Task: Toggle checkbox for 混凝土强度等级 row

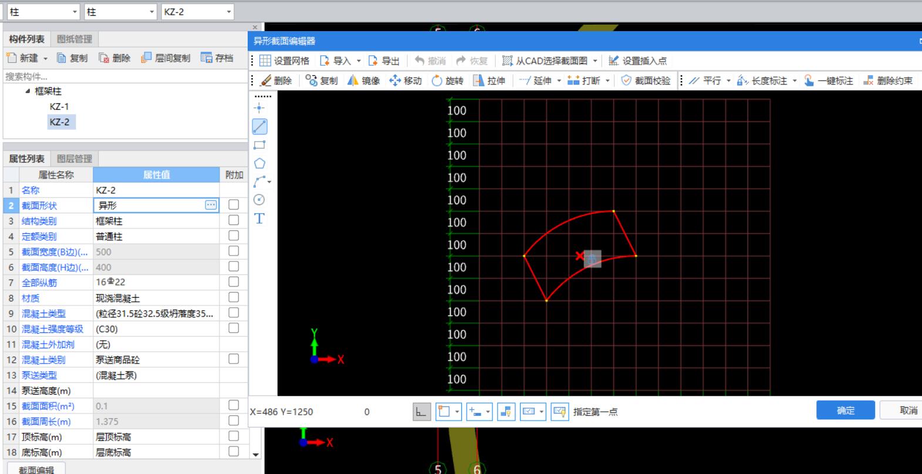Action: click(x=234, y=328)
